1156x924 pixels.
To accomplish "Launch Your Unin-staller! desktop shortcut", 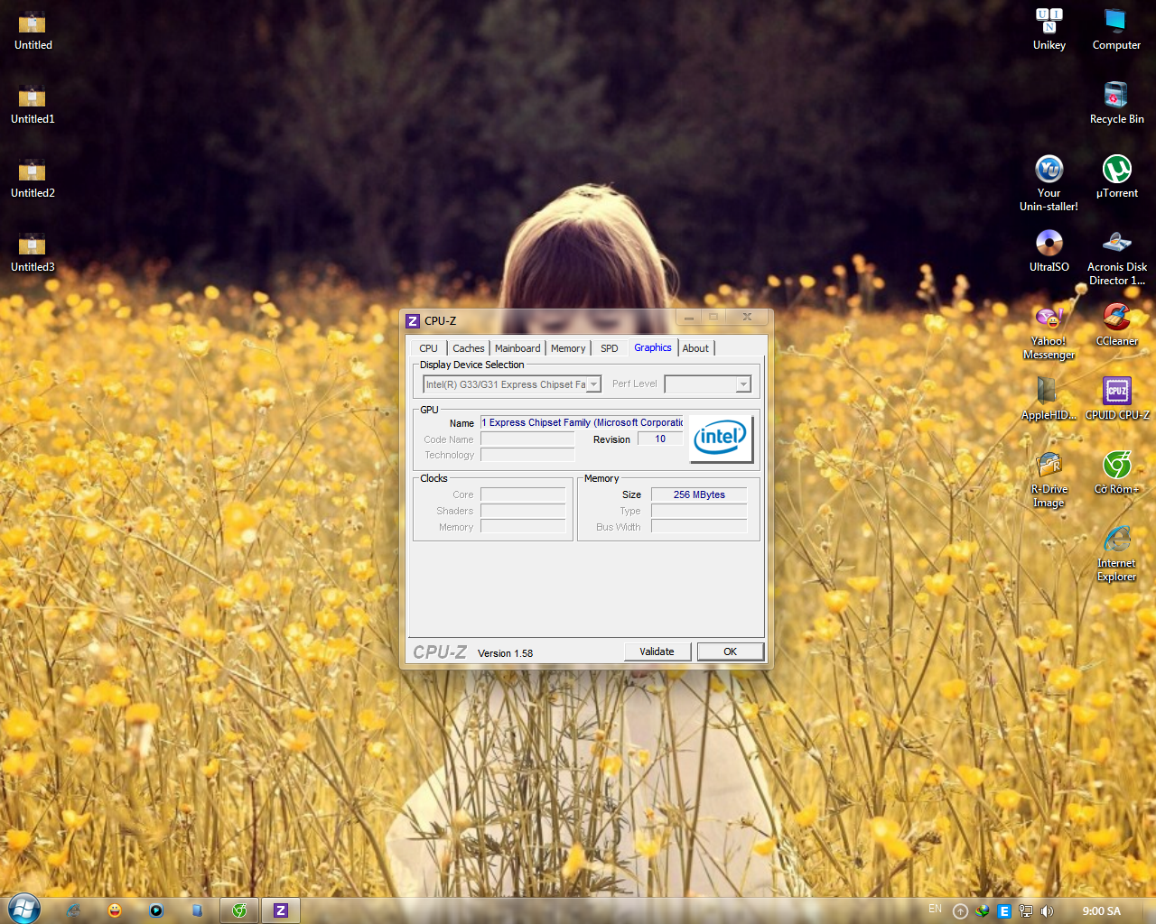I will point(1049,183).
